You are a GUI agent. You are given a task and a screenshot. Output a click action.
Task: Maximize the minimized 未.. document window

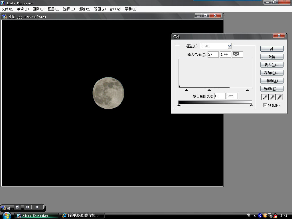click(27, 207)
